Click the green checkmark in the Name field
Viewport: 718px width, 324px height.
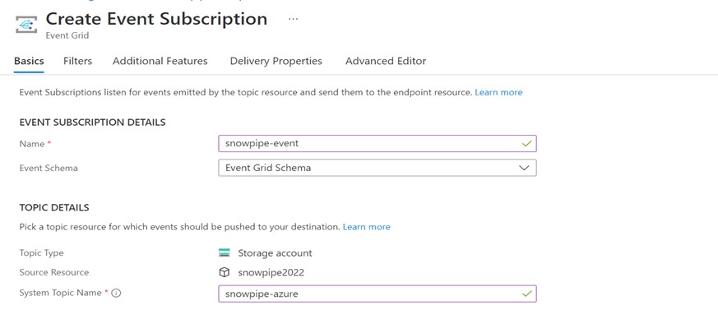point(526,144)
